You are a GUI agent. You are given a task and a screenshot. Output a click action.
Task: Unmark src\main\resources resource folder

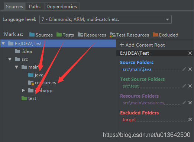coord(190,102)
